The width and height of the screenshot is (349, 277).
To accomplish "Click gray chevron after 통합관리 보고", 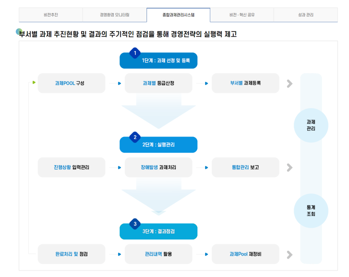I will point(289,168).
